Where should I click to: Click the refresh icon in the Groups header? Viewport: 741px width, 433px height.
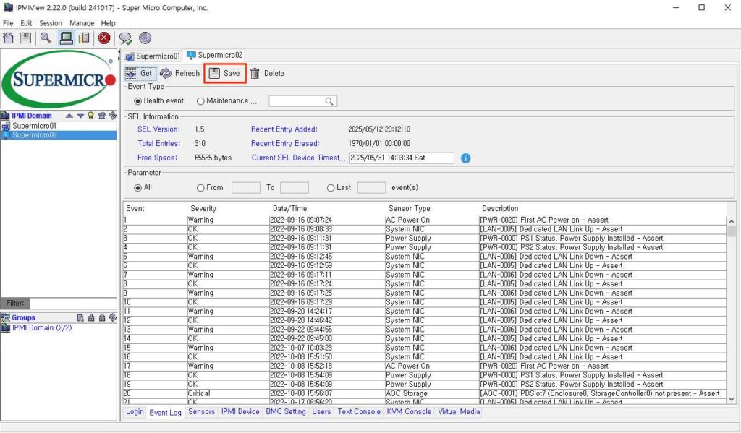click(x=112, y=318)
